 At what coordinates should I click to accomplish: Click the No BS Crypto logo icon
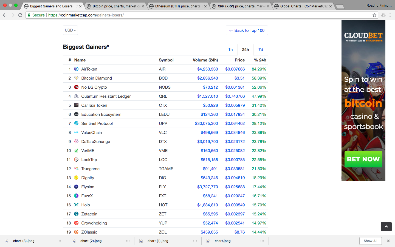coord(76,87)
